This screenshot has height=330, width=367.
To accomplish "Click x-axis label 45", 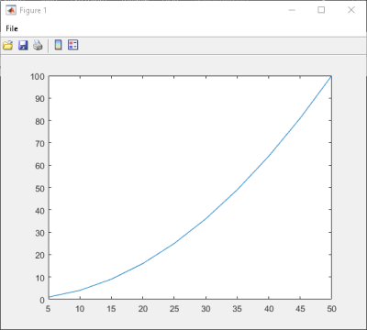I will (x=300, y=309).
